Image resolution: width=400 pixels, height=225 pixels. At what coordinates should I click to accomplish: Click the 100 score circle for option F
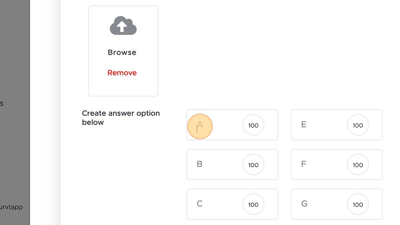(x=357, y=165)
